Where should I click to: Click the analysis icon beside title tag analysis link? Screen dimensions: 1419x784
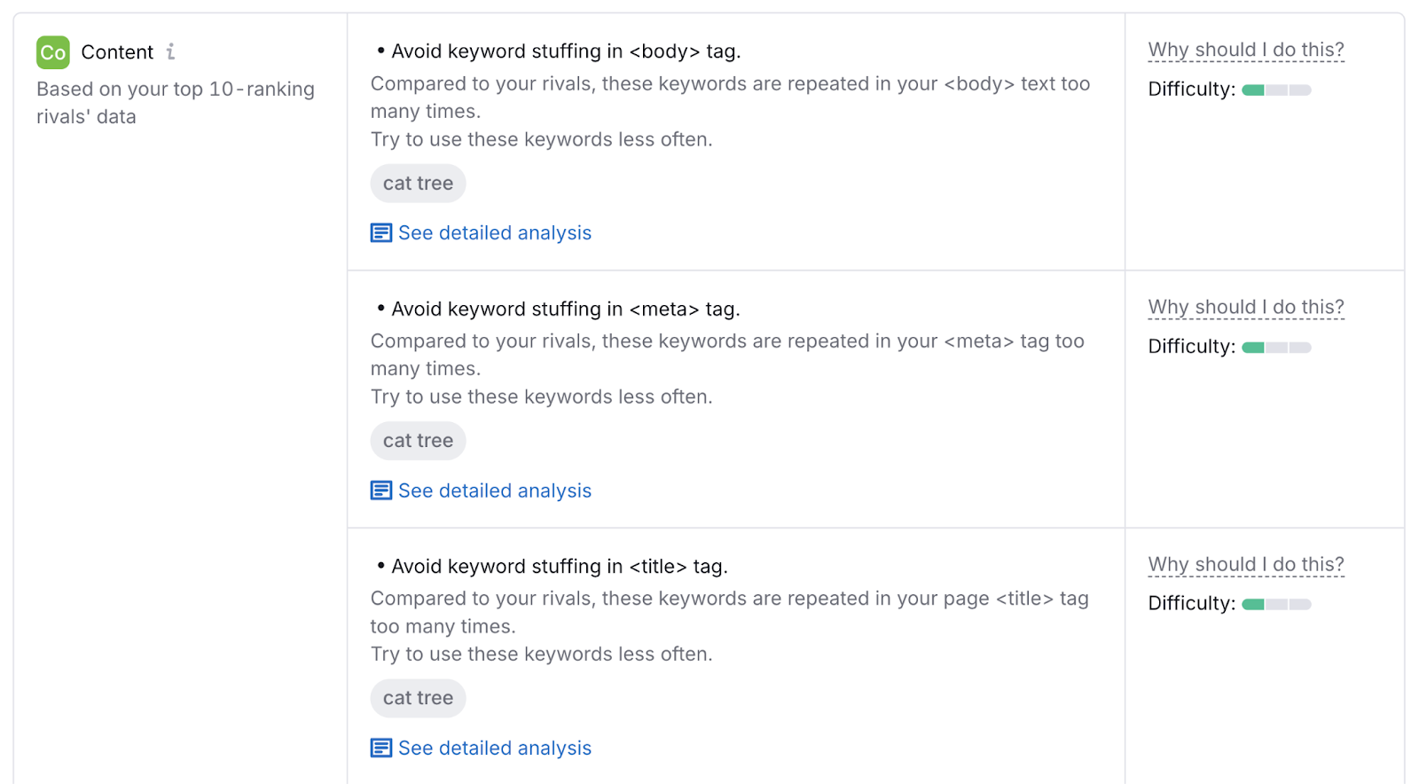[x=380, y=748]
